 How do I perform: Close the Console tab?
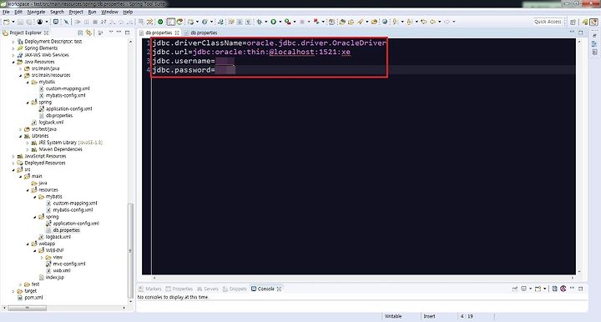coord(279,289)
